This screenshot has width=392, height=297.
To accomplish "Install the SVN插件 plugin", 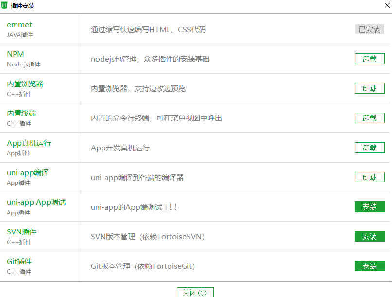I will pyautogui.click(x=370, y=236).
